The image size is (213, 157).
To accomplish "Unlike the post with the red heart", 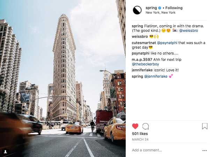I will pos(135,126).
